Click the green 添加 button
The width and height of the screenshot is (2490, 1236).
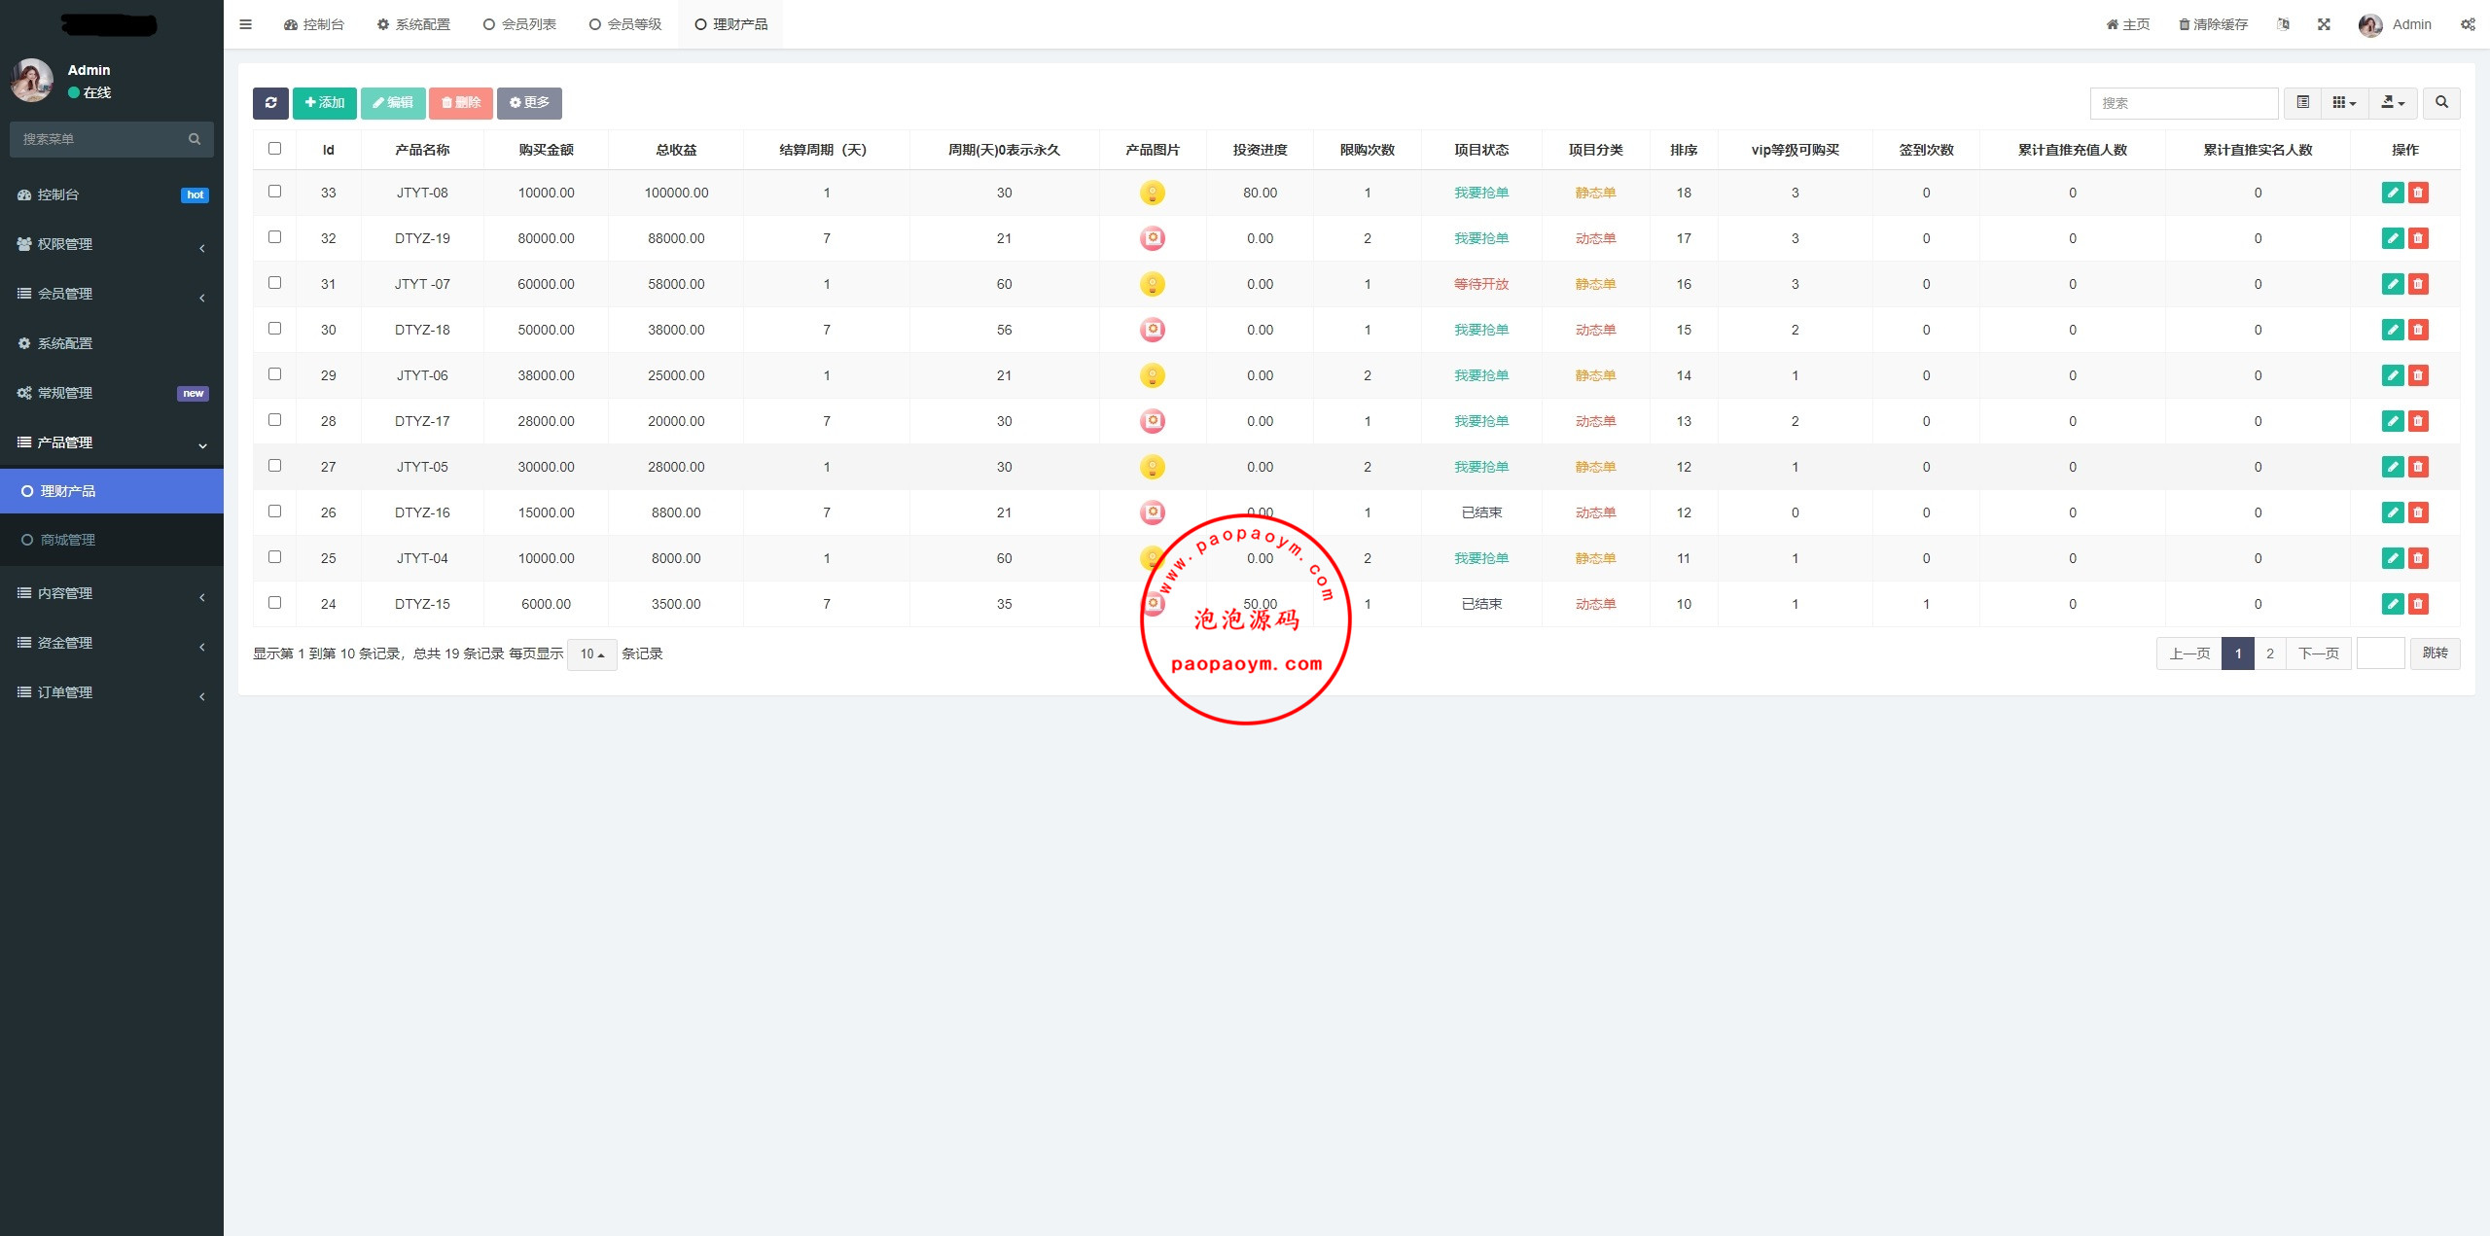tap(325, 103)
